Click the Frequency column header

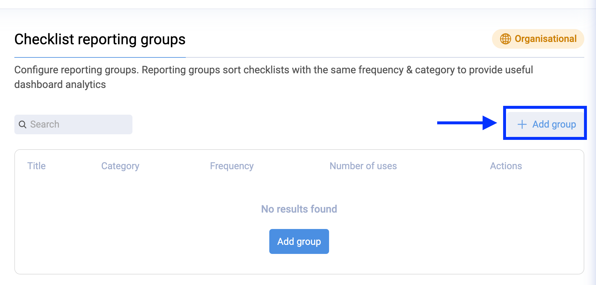232,166
